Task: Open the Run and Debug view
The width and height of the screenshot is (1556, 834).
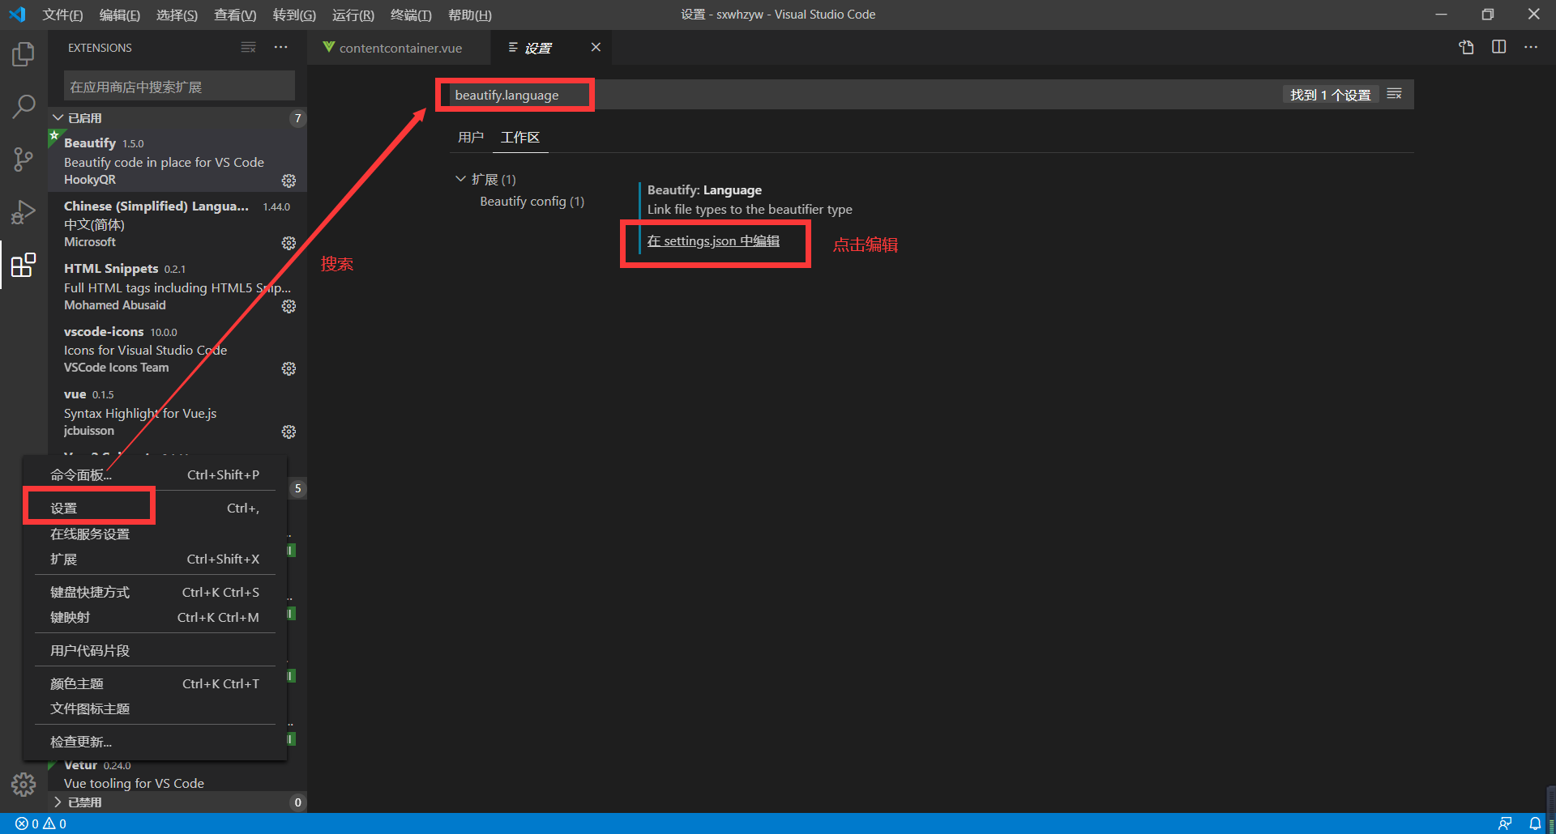Action: pos(24,212)
